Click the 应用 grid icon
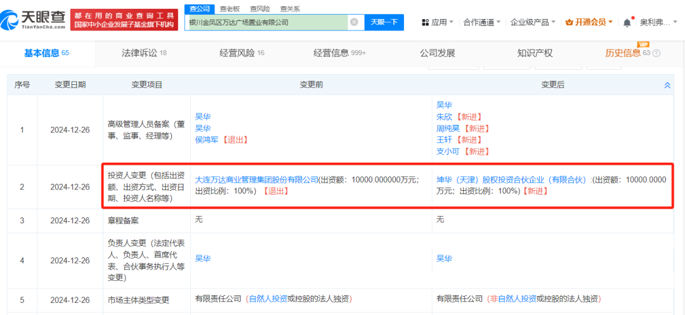Viewport: 685px width, 315px height. click(425, 22)
